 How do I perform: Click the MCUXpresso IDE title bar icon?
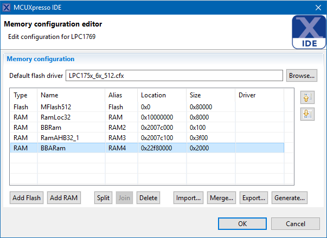(x=7, y=8)
